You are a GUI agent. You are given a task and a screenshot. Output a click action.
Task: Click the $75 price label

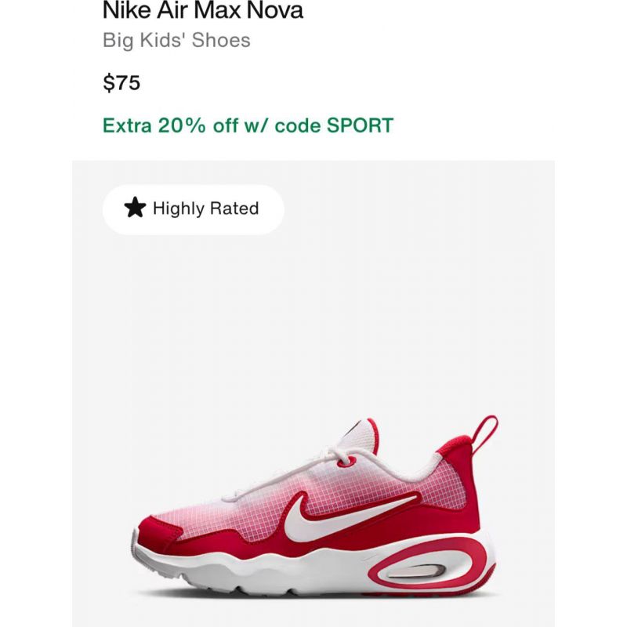click(x=121, y=83)
